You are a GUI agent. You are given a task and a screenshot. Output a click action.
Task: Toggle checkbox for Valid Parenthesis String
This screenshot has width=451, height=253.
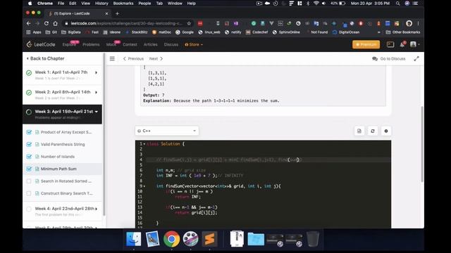29,144
